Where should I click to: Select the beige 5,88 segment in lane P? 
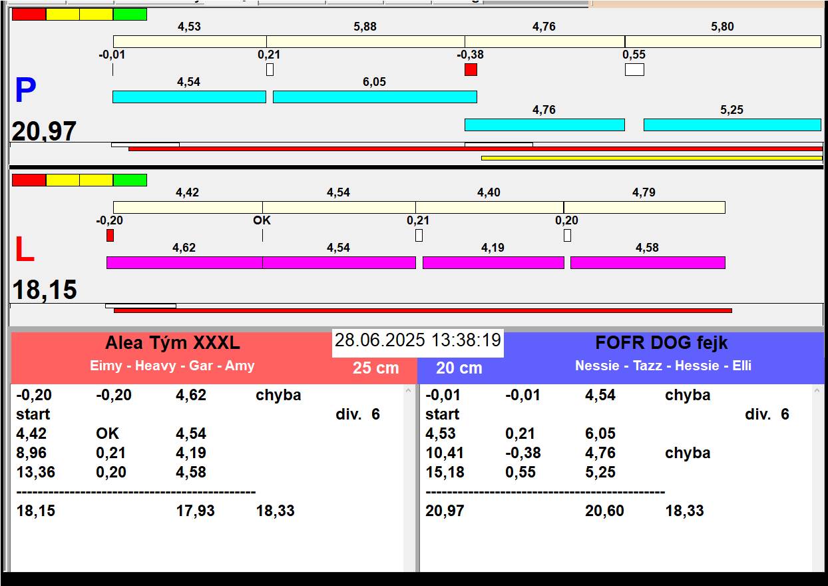365,41
